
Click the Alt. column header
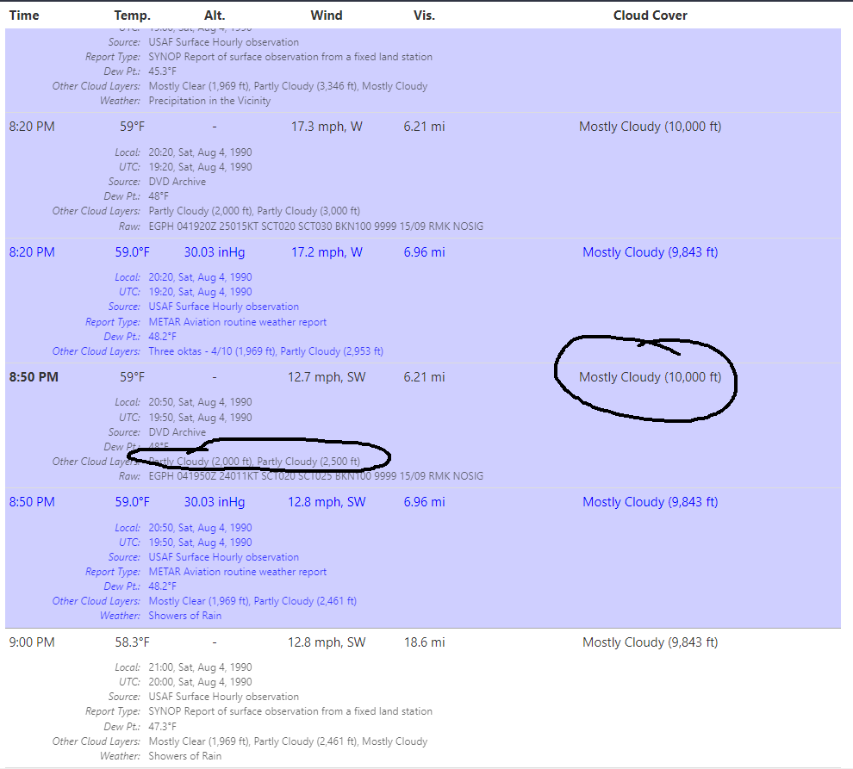[214, 15]
